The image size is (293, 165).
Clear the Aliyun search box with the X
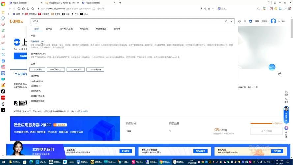click(231, 21)
